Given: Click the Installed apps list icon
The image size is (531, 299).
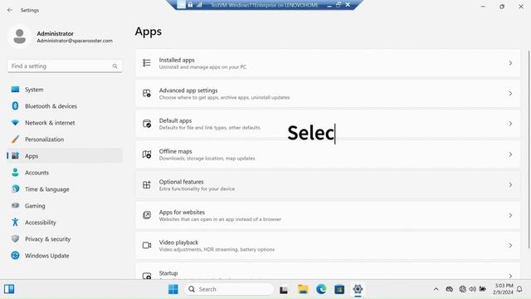Looking at the screenshot, I should click(x=147, y=63).
